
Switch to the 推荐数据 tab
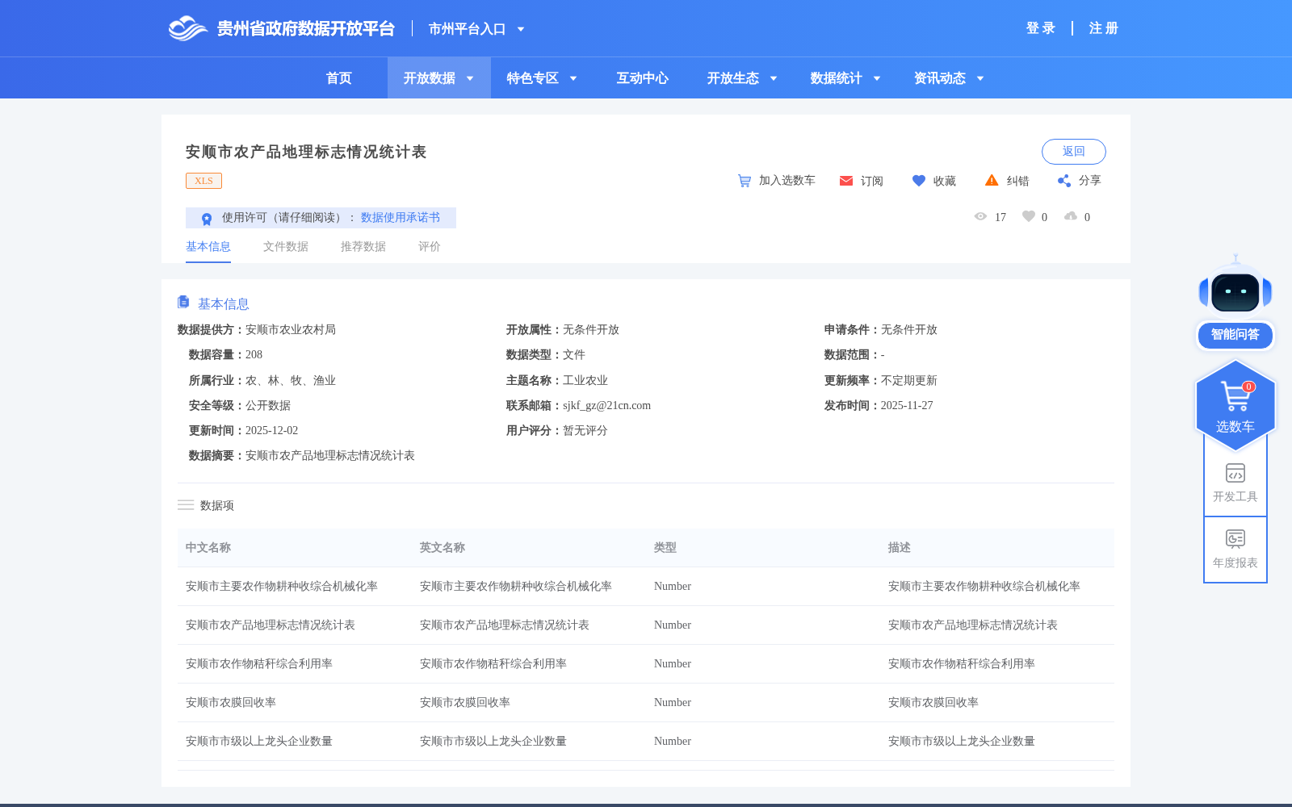tap(363, 247)
